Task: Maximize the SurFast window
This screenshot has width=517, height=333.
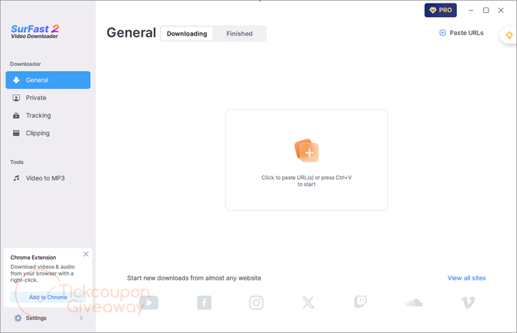Action: [x=486, y=10]
